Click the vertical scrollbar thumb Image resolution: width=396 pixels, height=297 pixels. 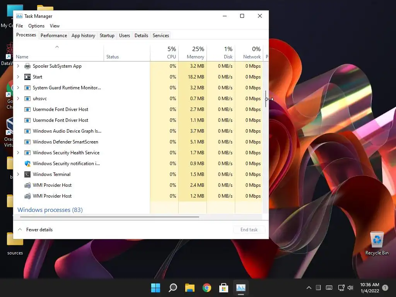265,99
